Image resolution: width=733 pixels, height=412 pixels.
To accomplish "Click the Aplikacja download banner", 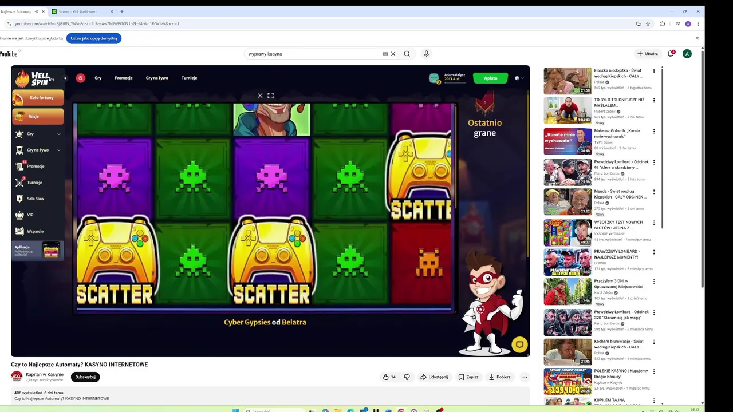I will tap(38, 250).
